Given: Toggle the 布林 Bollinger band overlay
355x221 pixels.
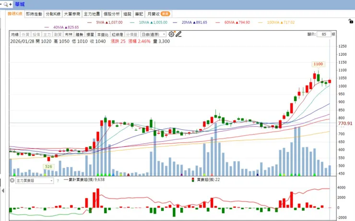Looking at the screenshot, I should [x=69, y=35].
